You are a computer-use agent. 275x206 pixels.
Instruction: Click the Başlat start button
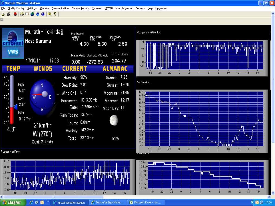pyautogui.click(x=13, y=202)
